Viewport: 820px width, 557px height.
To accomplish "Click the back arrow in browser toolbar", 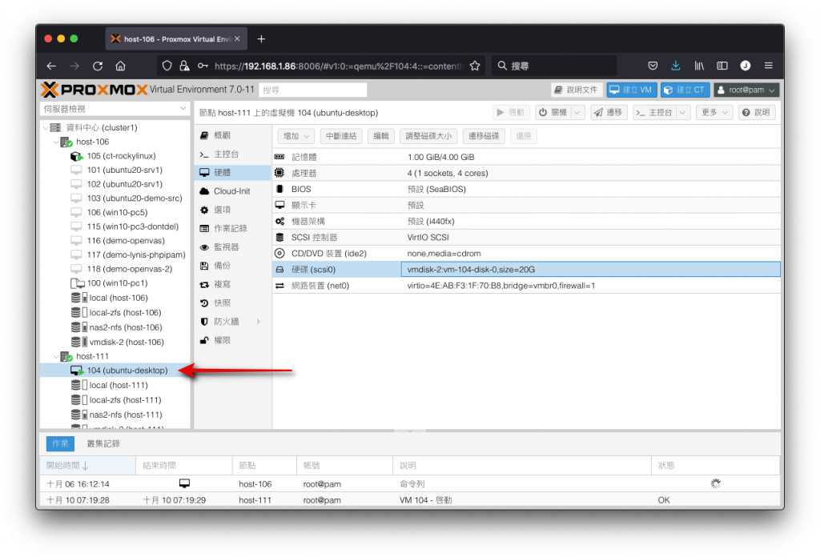I will pos(51,66).
